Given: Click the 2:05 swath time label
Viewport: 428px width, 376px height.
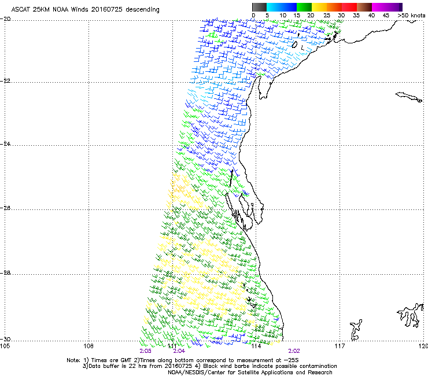Looking at the screenshot, I should (146, 351).
